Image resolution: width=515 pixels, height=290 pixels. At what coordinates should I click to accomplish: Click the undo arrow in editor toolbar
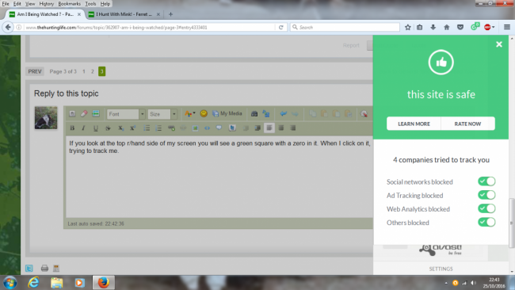point(283,113)
